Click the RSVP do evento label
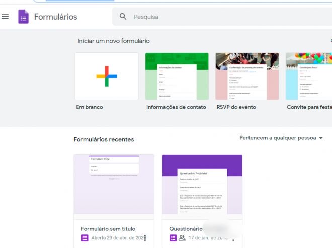This screenshot has height=248, width=332. 236,107
